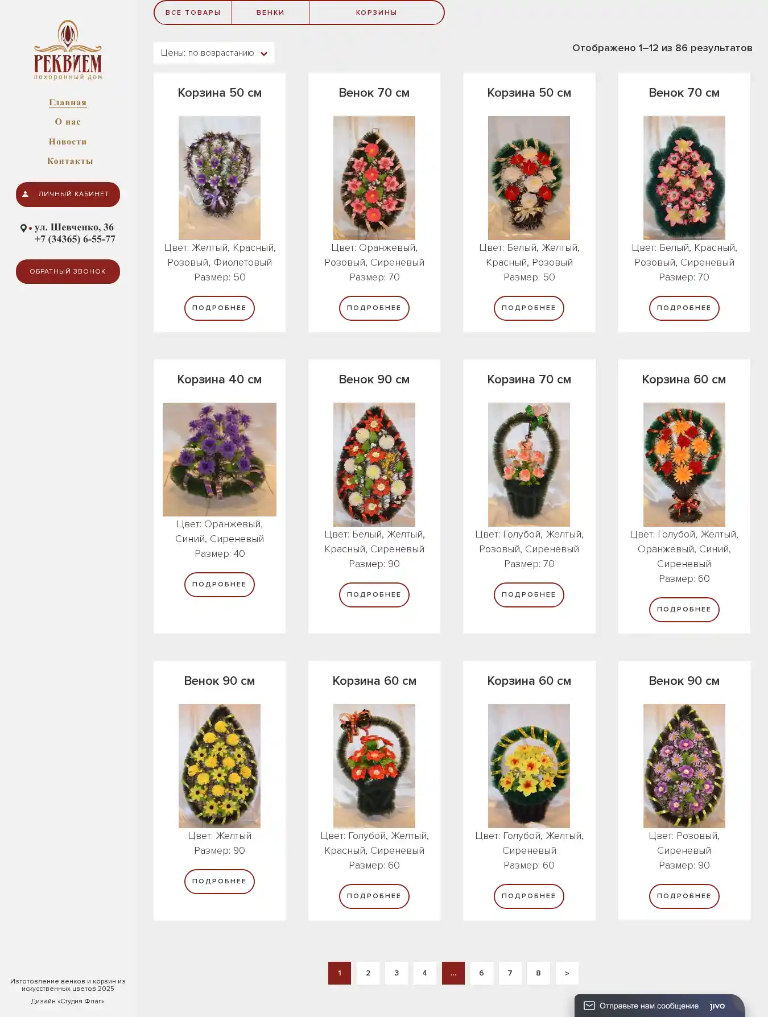Open the Цены: по возрастанию sort dropdown
Viewport: 768px width, 1017px height.
[x=214, y=53]
